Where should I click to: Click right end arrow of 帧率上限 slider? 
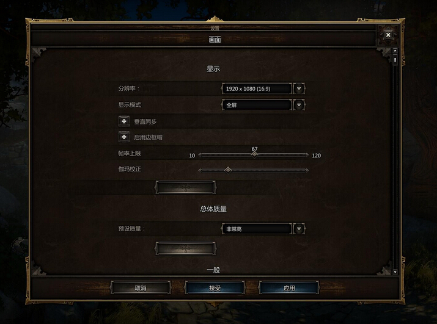pos(307,155)
